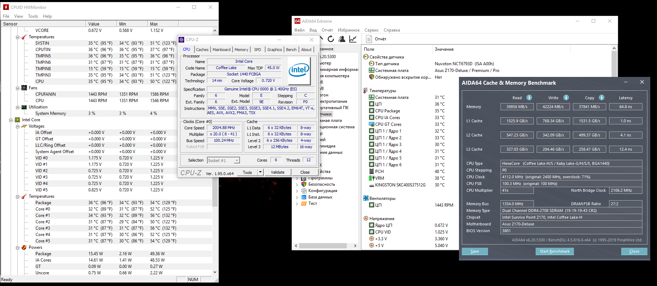Click the Конфигурация icon in AIDA64 tree
The image size is (657, 286).
[x=304, y=191]
